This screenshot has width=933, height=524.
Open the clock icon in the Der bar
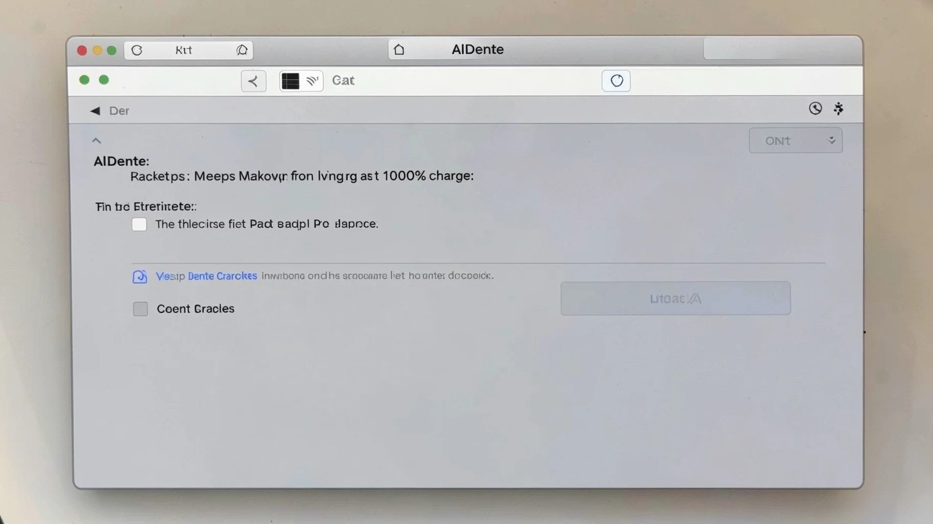click(815, 108)
